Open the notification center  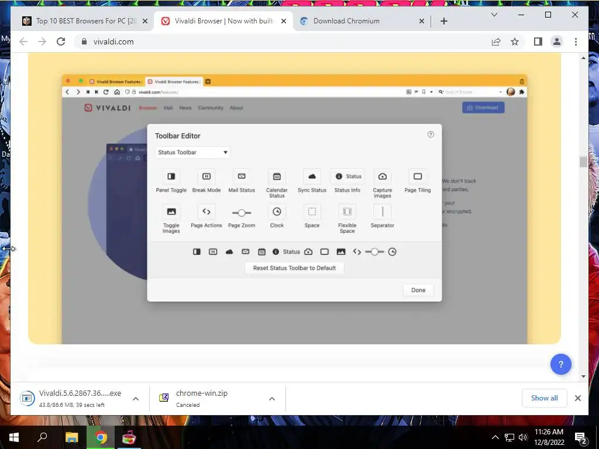click(x=580, y=437)
